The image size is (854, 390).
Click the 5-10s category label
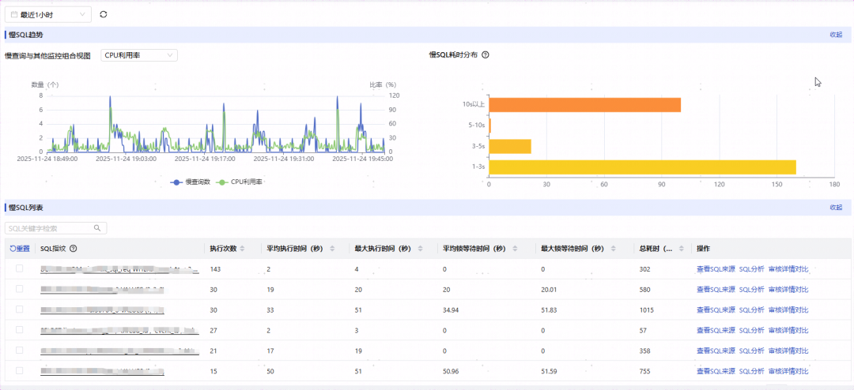(x=478, y=126)
